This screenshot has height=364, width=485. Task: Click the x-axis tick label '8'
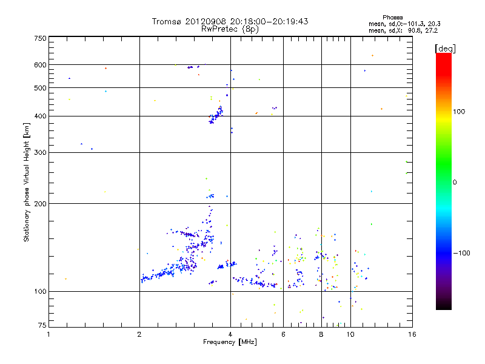[321, 334]
